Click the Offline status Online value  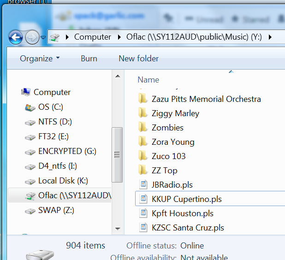pos(192,246)
